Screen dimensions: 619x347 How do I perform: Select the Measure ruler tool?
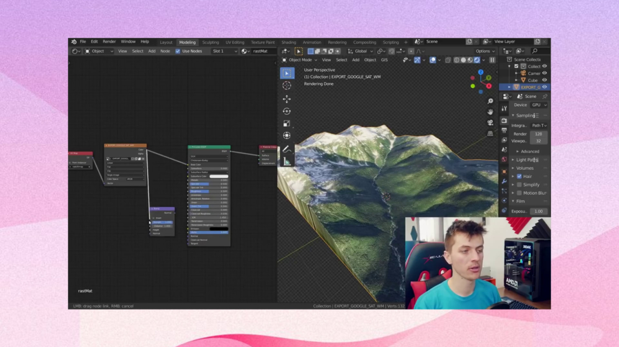(287, 162)
